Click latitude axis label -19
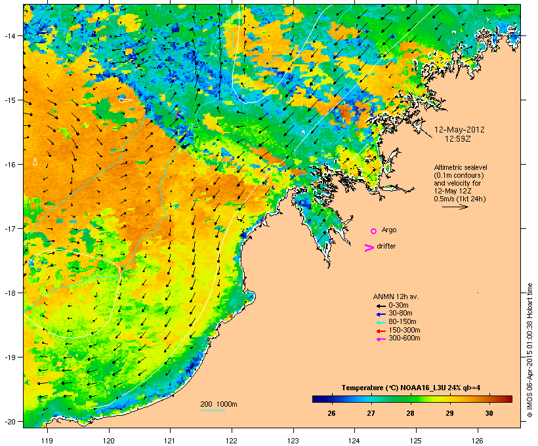This screenshot has height=446, width=538. click(x=10, y=357)
